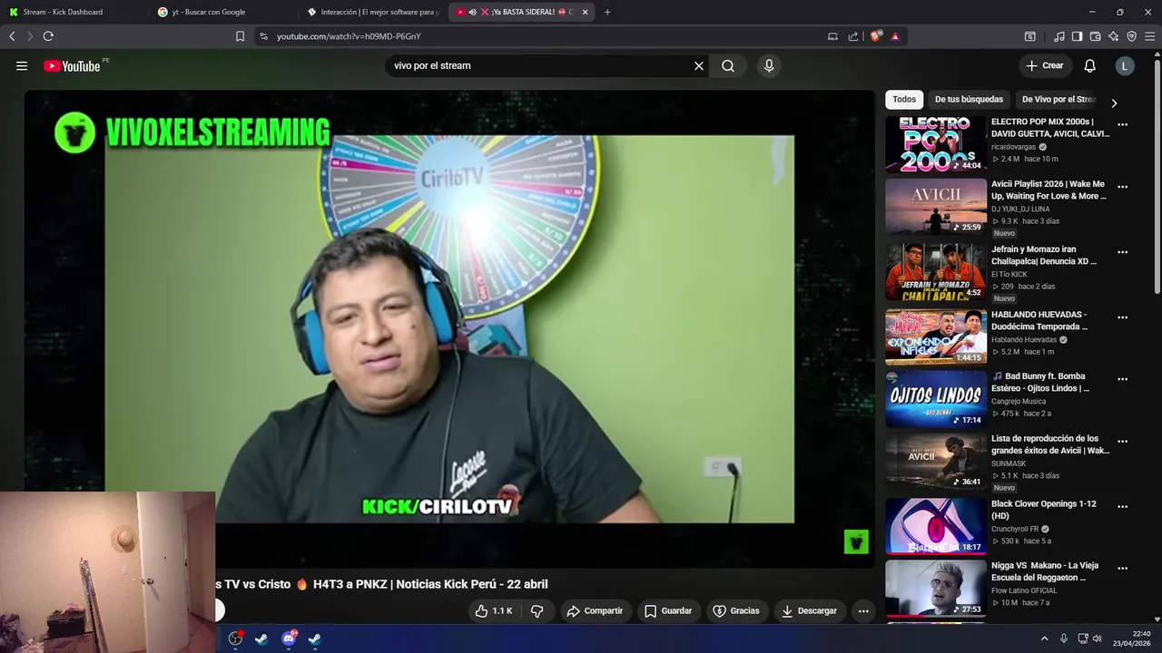This screenshot has height=653, width=1162.
Task: Go back with the browser back arrow
Action: [12, 36]
